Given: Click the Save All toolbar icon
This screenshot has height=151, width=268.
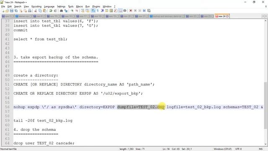Looking at the screenshot, I should (x=16, y=10).
